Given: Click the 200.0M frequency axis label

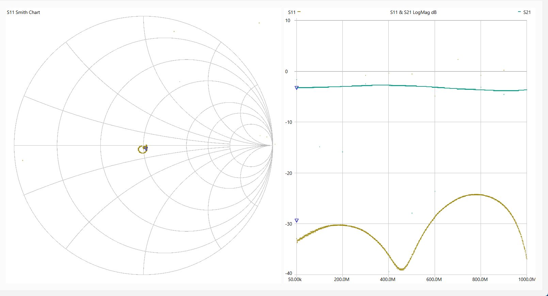Looking at the screenshot, I should coord(341,279).
